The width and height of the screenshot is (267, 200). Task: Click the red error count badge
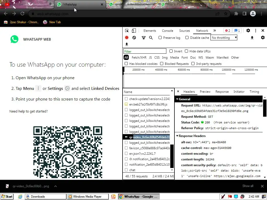[x=228, y=31]
